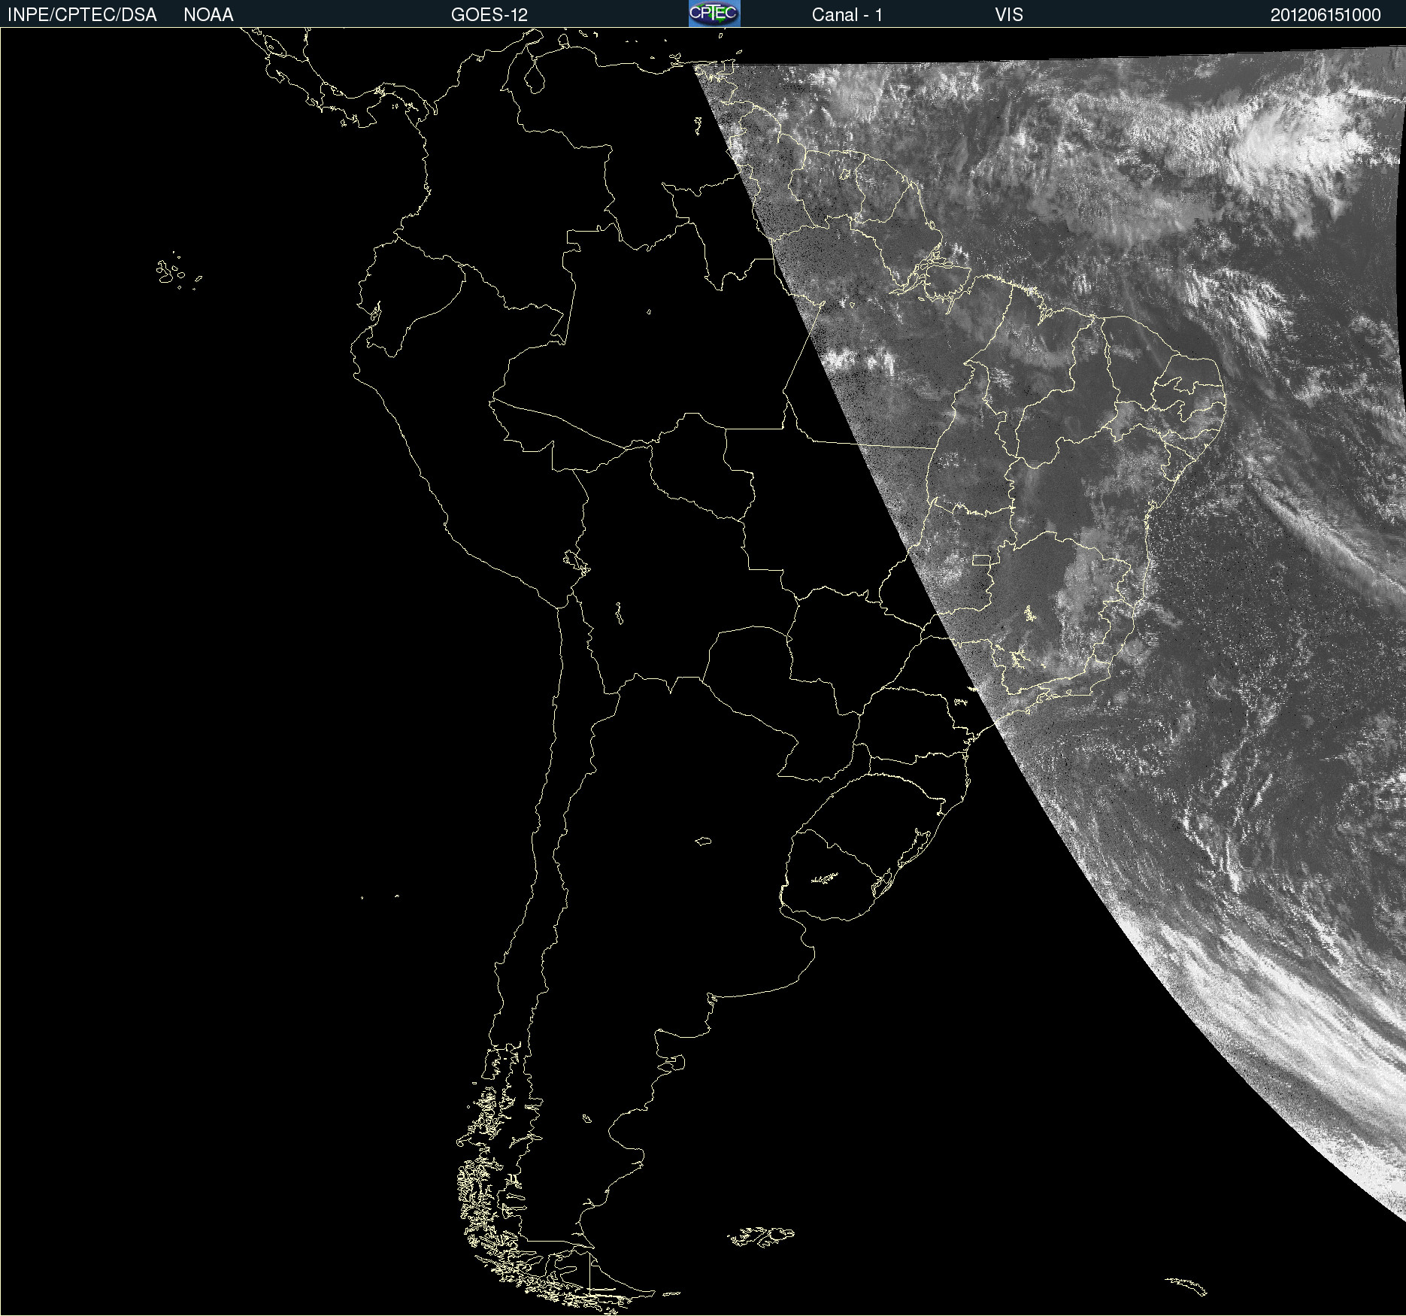Click the 201206151000 timestamp

point(1326,15)
